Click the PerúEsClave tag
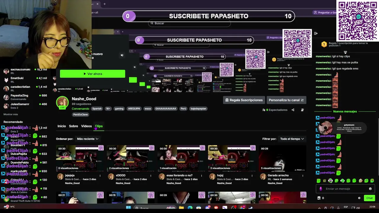The width and height of the screenshot is (379, 213). [x=81, y=114]
